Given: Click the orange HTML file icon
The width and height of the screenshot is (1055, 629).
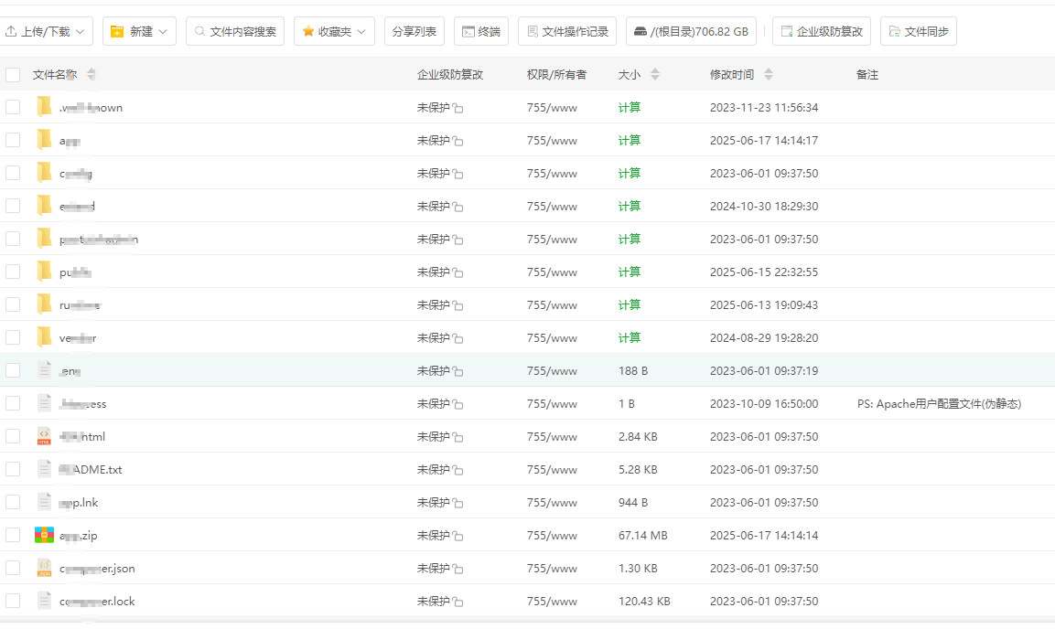Looking at the screenshot, I should pyautogui.click(x=44, y=436).
